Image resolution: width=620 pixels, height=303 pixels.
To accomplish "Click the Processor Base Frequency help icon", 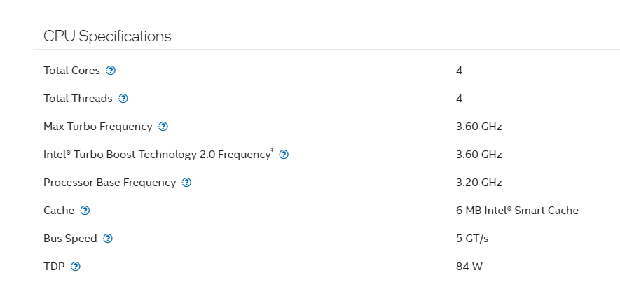I will [186, 183].
